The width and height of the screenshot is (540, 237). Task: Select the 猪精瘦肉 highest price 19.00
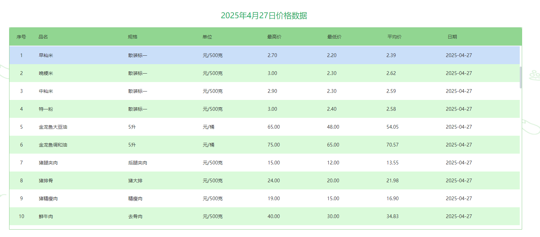pyautogui.click(x=274, y=199)
